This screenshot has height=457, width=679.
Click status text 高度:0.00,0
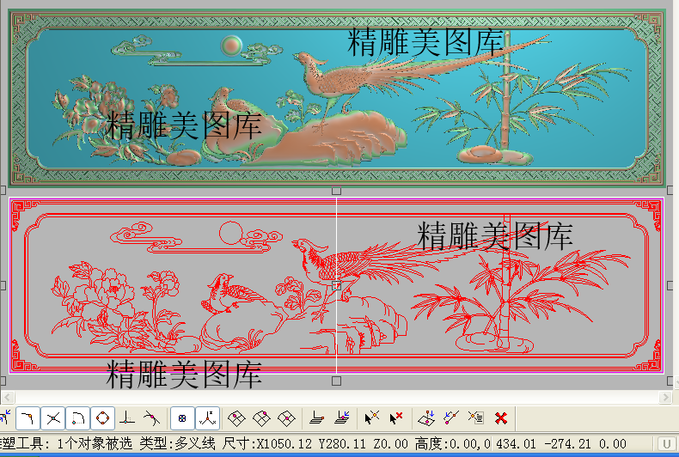(452, 443)
